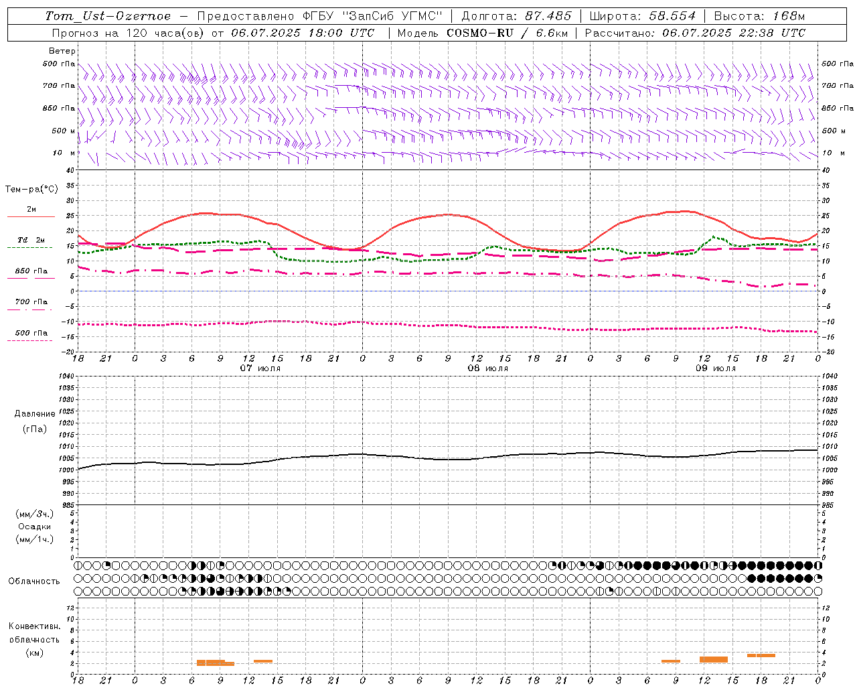
Task: Click the orange convective bar near 9h 07 июля
Action: tap(215, 663)
